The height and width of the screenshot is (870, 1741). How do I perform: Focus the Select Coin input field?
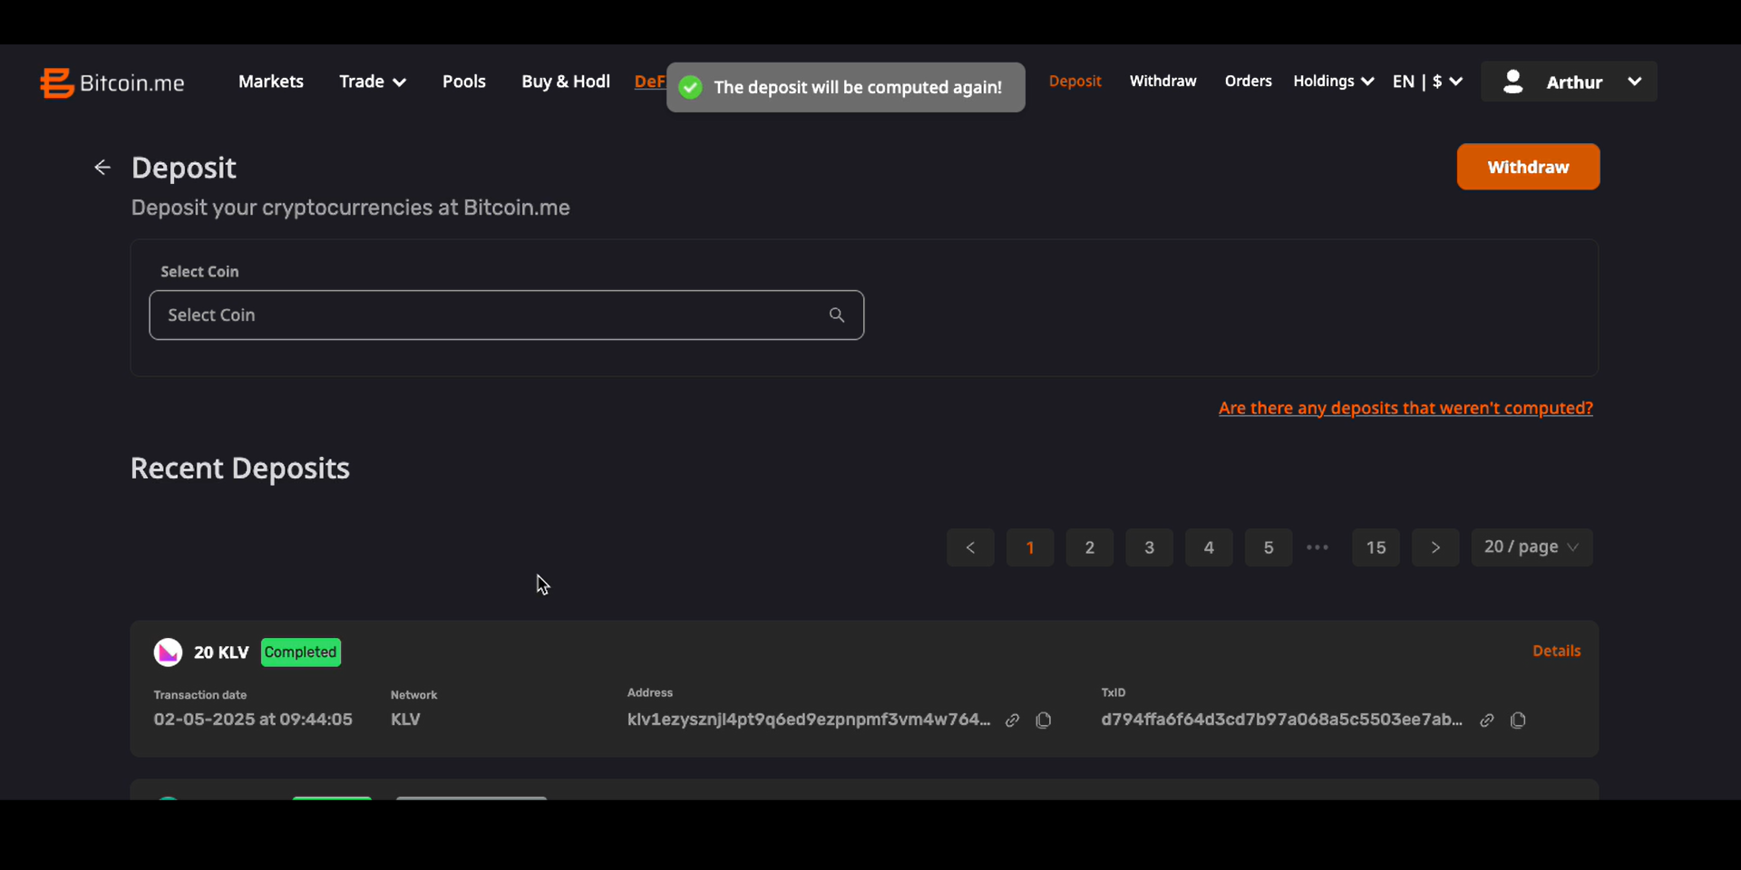coord(506,315)
